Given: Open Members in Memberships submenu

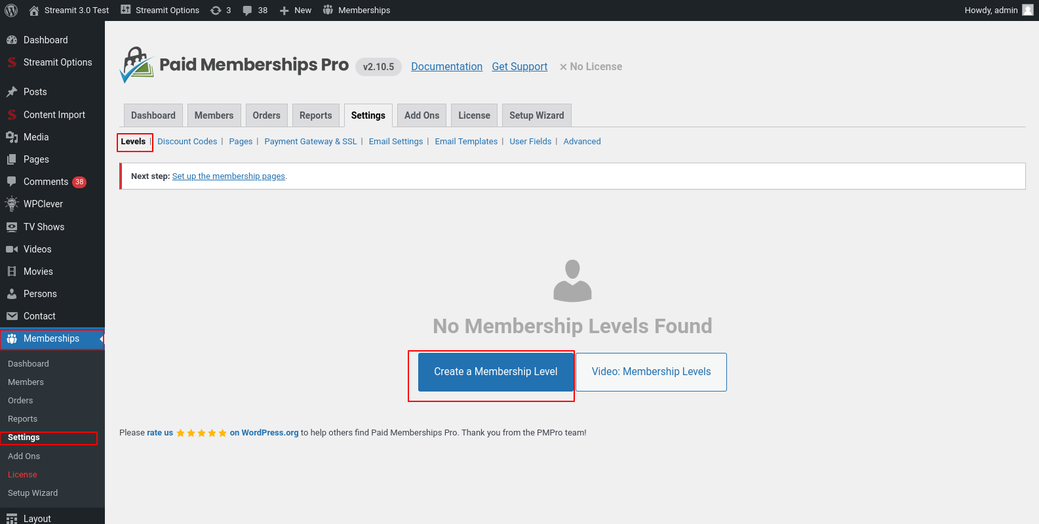Looking at the screenshot, I should [x=26, y=382].
